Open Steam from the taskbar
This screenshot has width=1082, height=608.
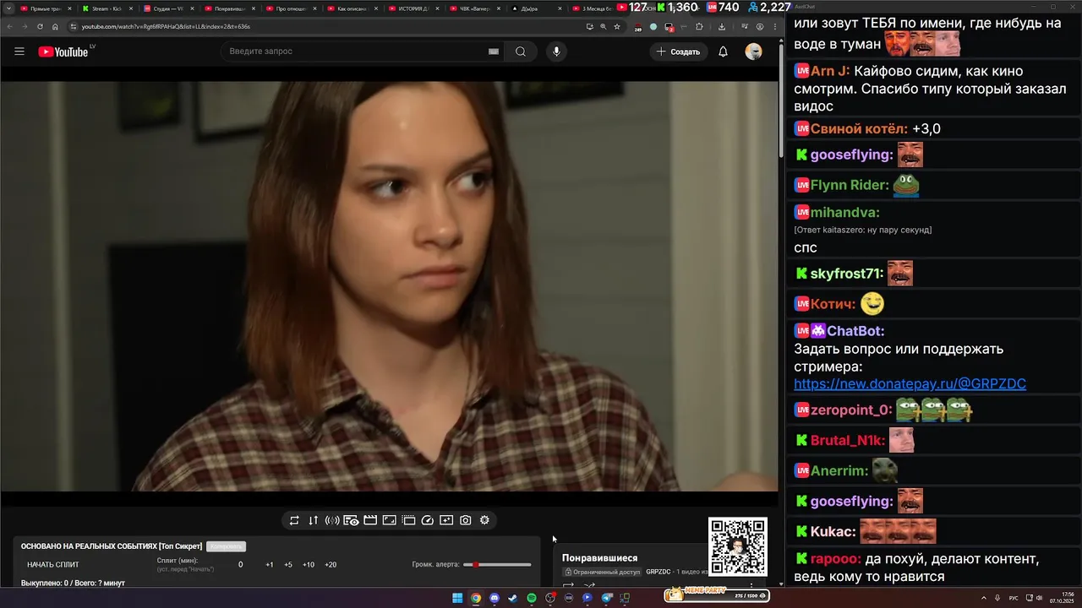click(513, 598)
